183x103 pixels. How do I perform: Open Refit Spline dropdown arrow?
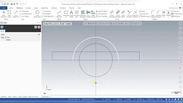[x=180, y=16]
